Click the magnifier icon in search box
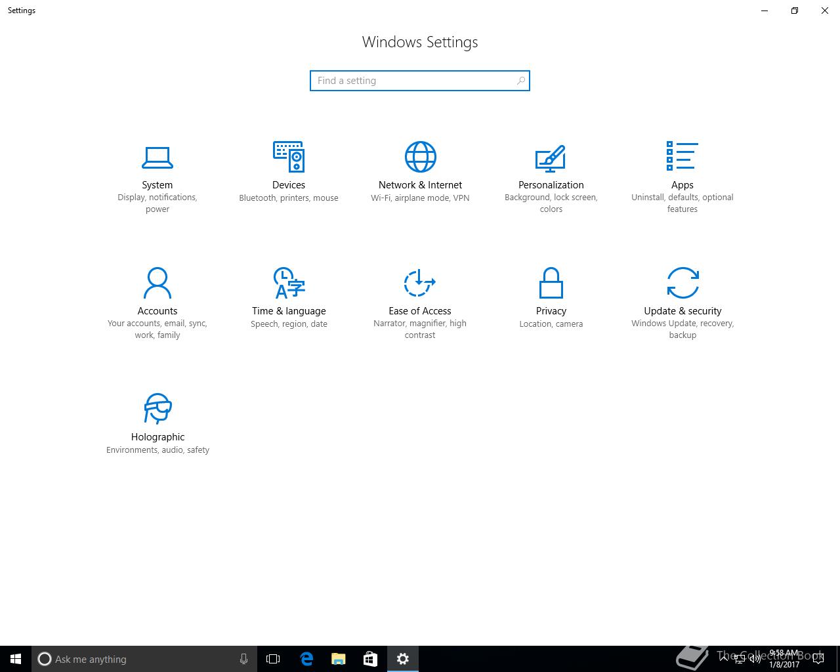This screenshot has height=672, width=840. pos(521,81)
